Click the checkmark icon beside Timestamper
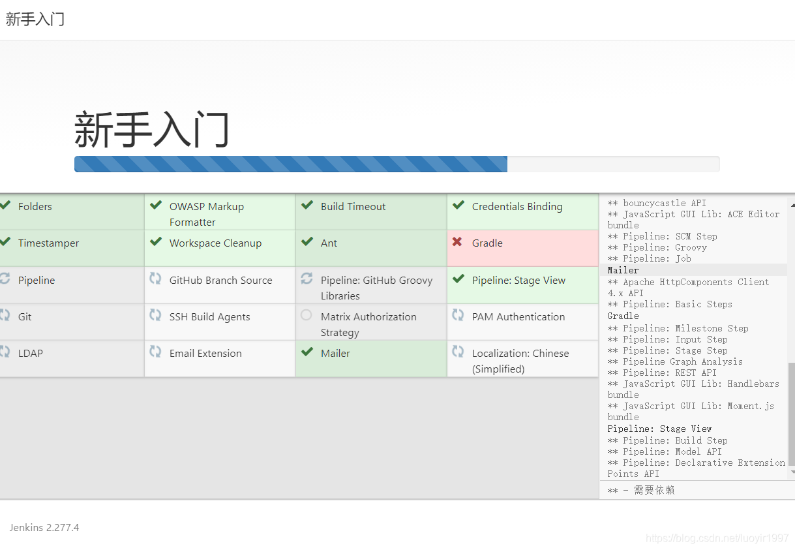Screen dimensions: 795x550 (5, 242)
